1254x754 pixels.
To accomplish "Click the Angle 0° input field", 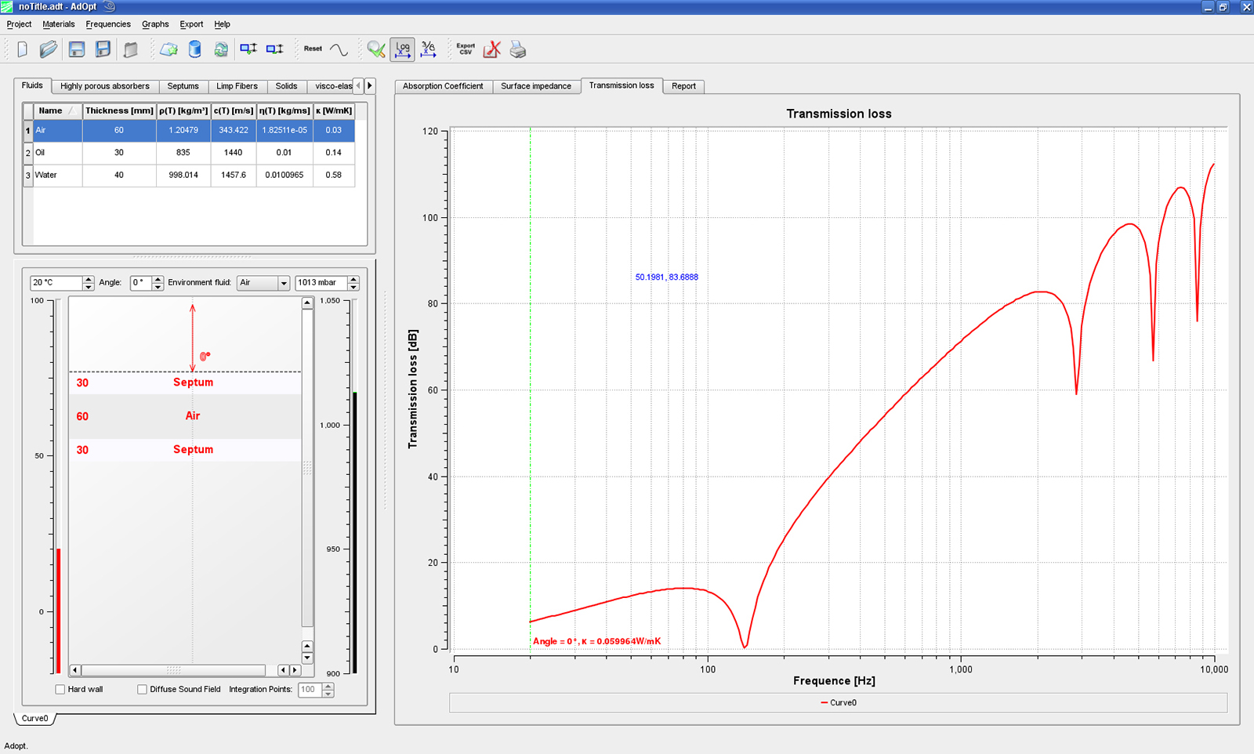I will [x=141, y=282].
